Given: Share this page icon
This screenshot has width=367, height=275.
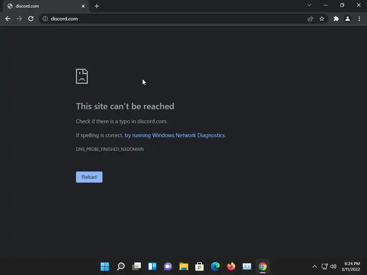Looking at the screenshot, I should point(310,19).
